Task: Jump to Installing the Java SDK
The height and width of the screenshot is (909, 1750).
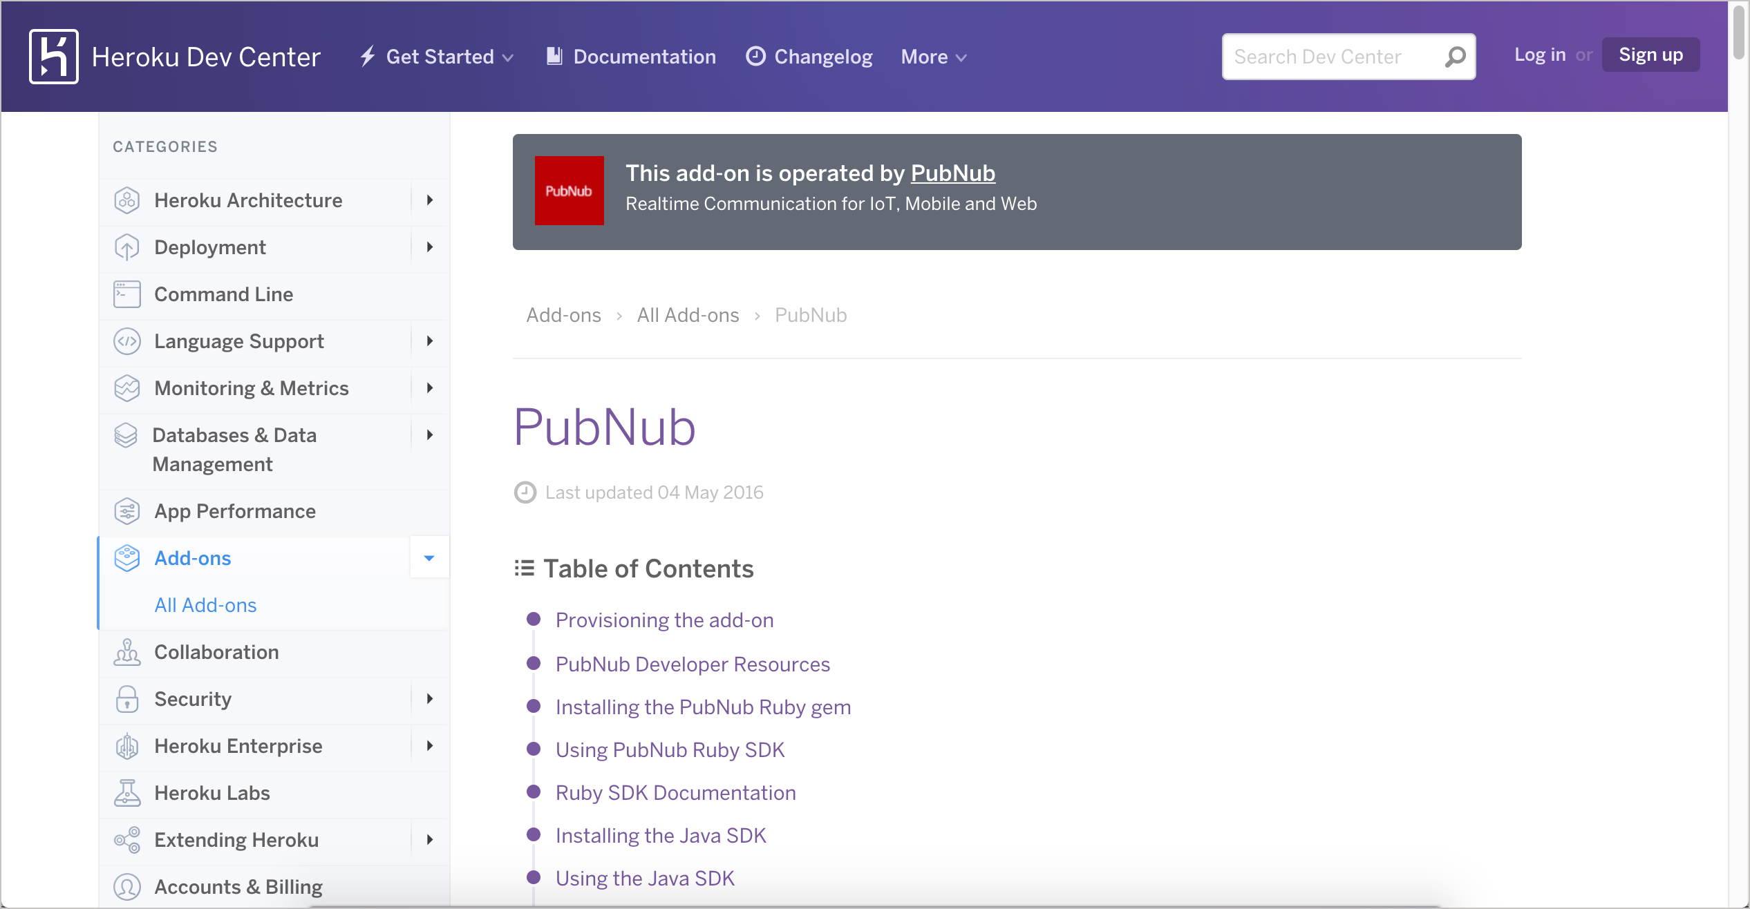Action: tap(661, 835)
